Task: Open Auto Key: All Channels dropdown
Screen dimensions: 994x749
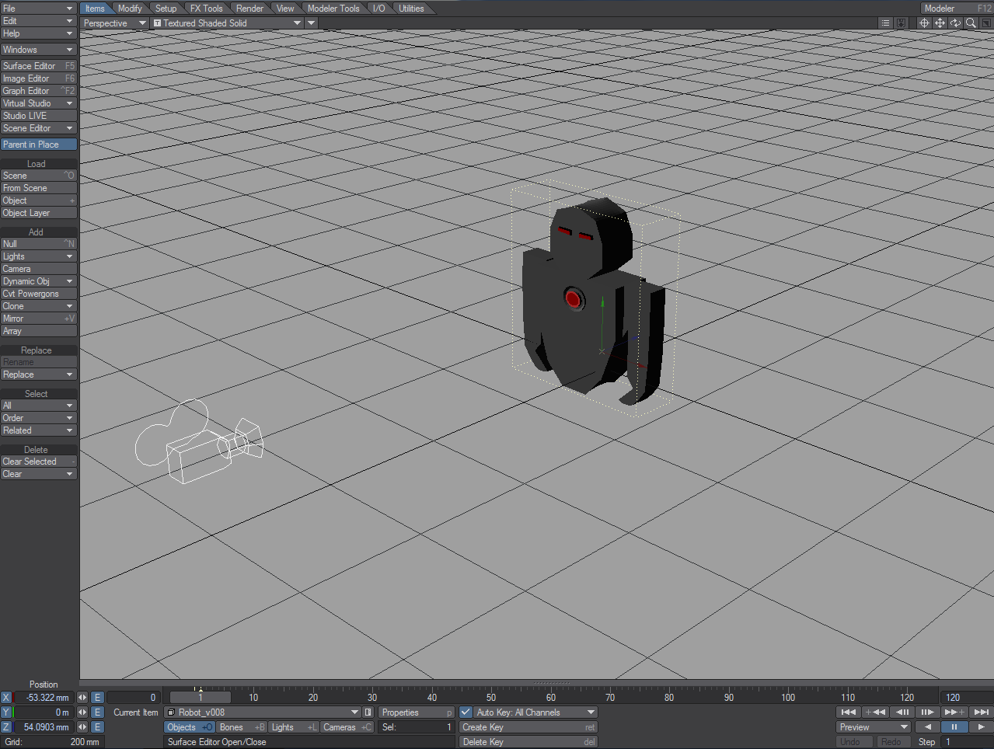Action: pos(535,712)
